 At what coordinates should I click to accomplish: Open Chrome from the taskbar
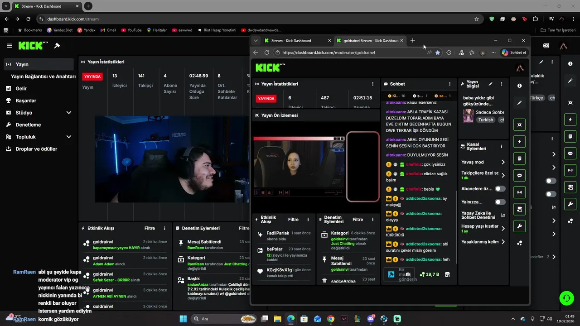[331, 319]
